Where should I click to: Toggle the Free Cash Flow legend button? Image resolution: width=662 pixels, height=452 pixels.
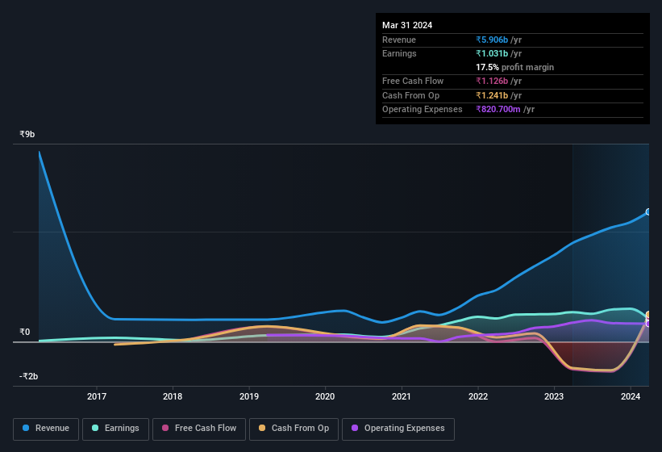(199, 429)
